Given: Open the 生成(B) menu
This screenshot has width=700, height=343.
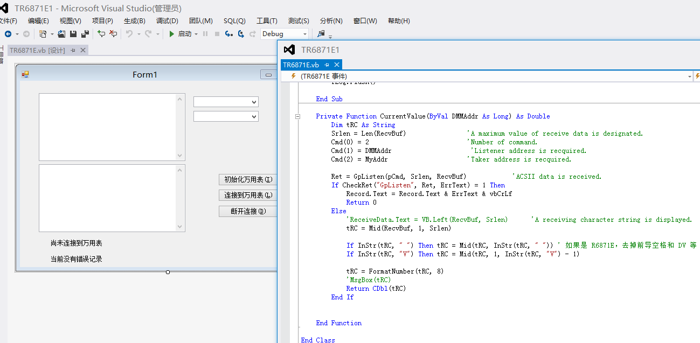Looking at the screenshot, I should pos(135,21).
